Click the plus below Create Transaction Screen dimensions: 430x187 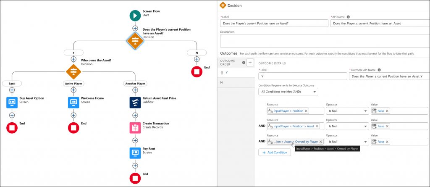[135, 140]
